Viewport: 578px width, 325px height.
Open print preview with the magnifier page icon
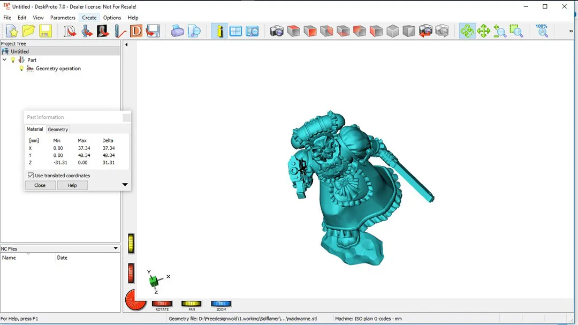tap(194, 31)
